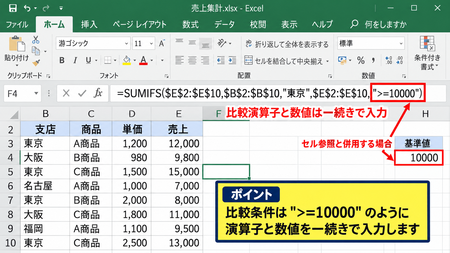Open the ファイル tab
The width and height of the screenshot is (450, 253).
click(x=17, y=25)
